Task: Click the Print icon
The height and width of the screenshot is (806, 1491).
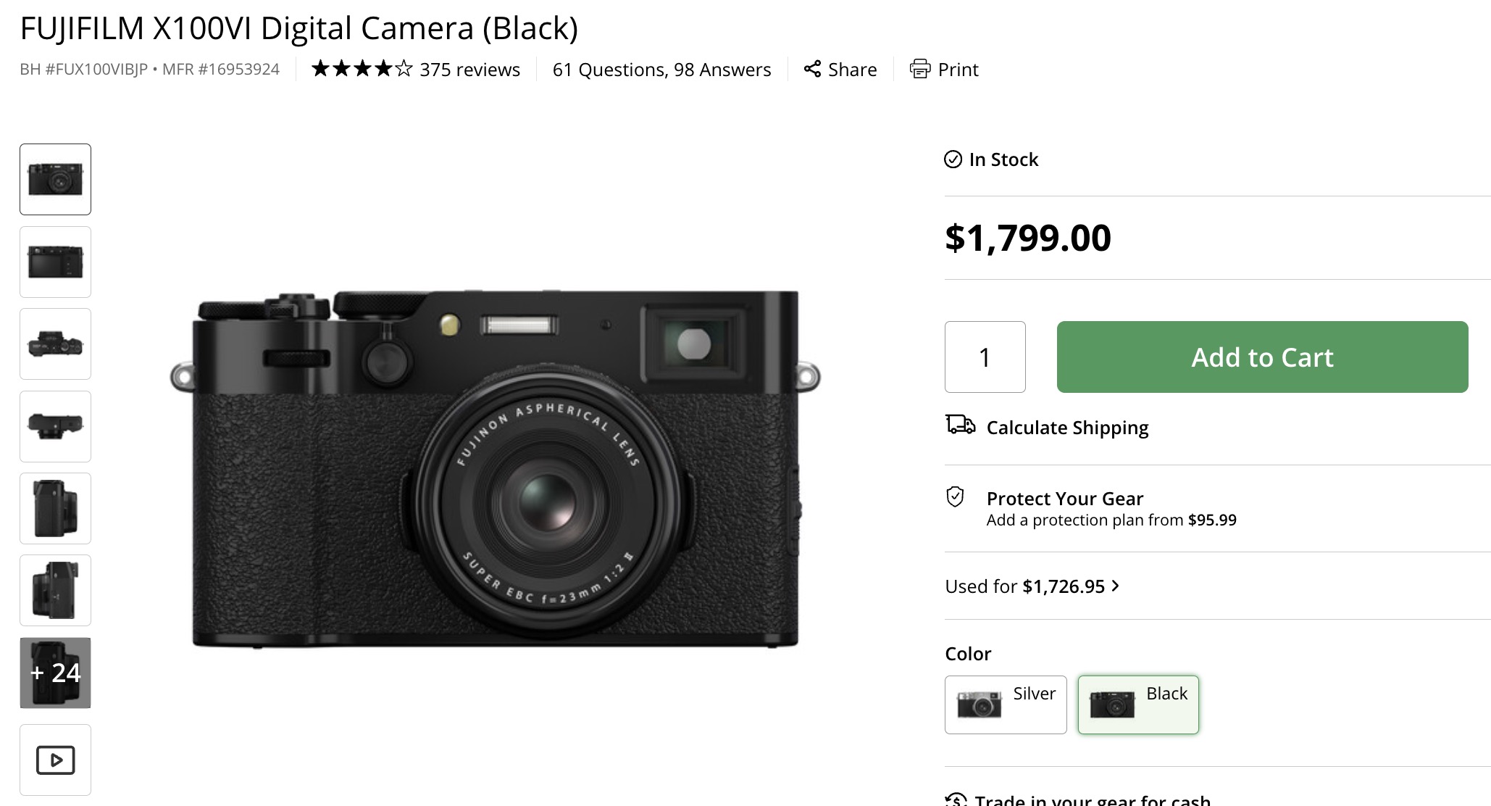Action: click(921, 70)
